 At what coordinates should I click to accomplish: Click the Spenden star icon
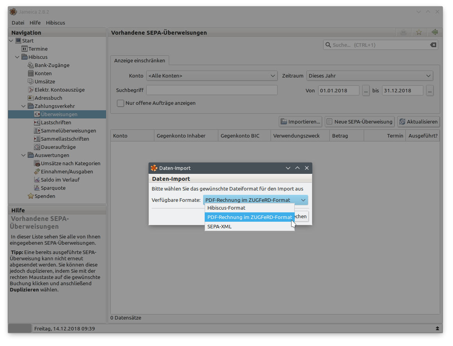[31, 196]
